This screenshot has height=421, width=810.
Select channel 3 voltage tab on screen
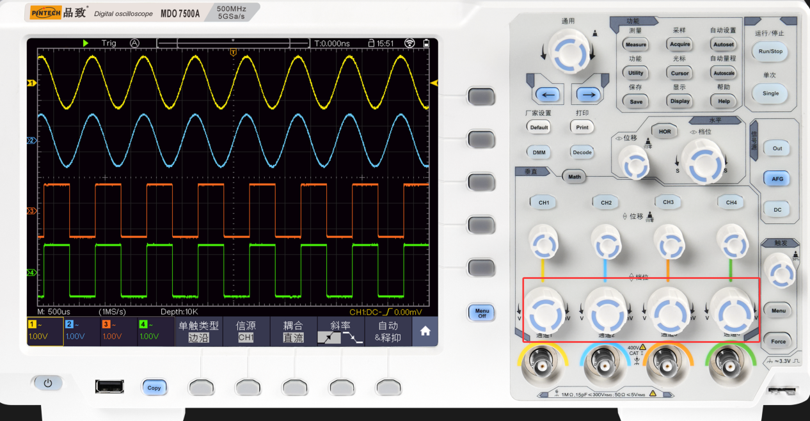pos(119,331)
